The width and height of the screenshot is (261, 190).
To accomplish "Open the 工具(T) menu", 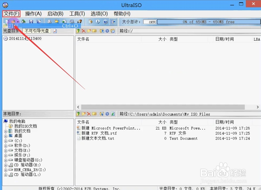I will tap(77, 14).
